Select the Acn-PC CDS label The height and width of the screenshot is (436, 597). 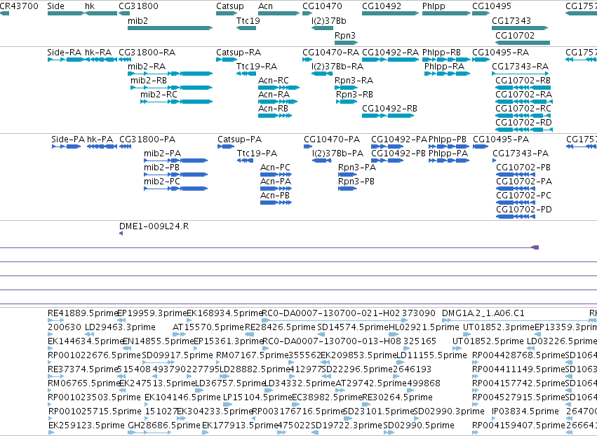tap(275, 168)
